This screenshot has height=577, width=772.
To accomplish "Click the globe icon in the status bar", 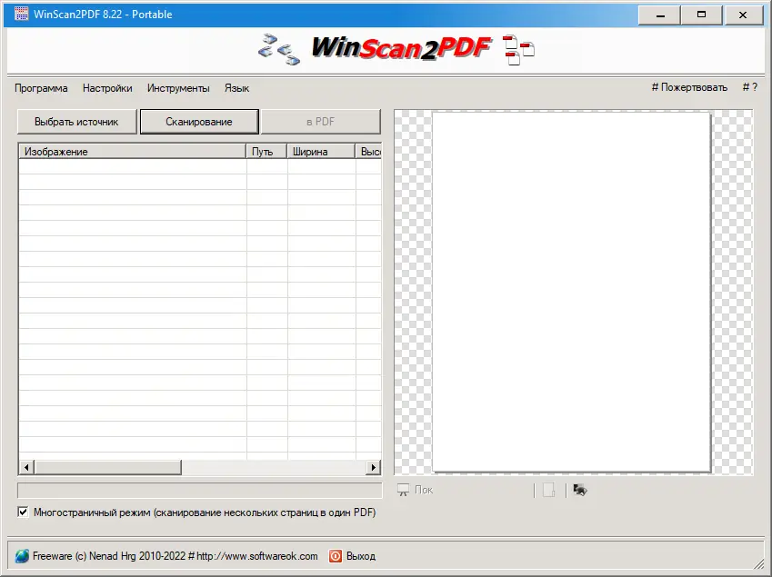I will [22, 556].
